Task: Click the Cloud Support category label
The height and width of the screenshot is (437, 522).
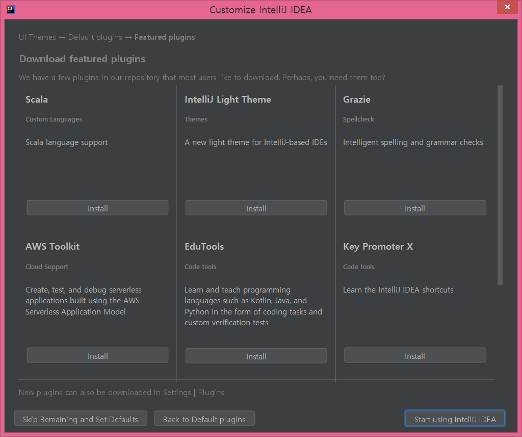Action: [47, 266]
